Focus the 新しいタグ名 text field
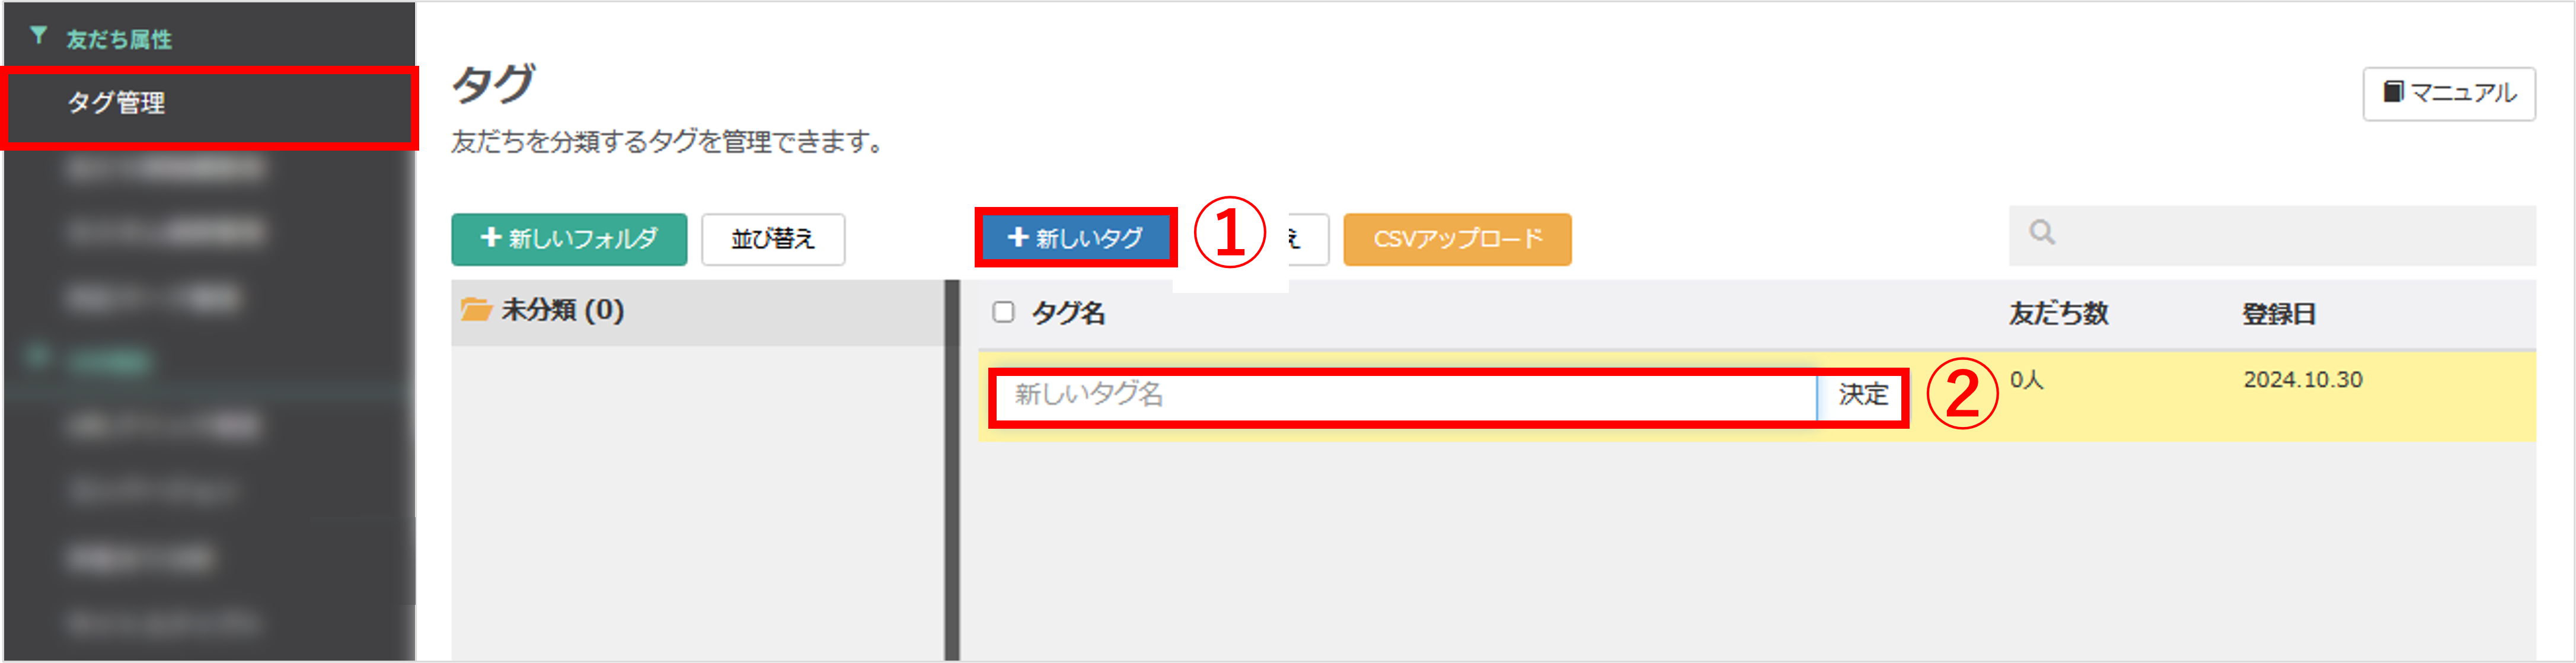Image resolution: width=2576 pixels, height=663 pixels. (1400, 395)
